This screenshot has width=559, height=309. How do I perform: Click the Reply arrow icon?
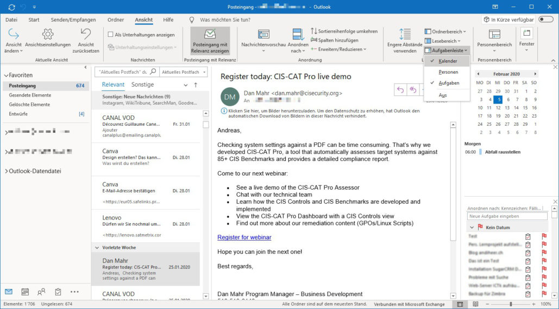(x=400, y=89)
